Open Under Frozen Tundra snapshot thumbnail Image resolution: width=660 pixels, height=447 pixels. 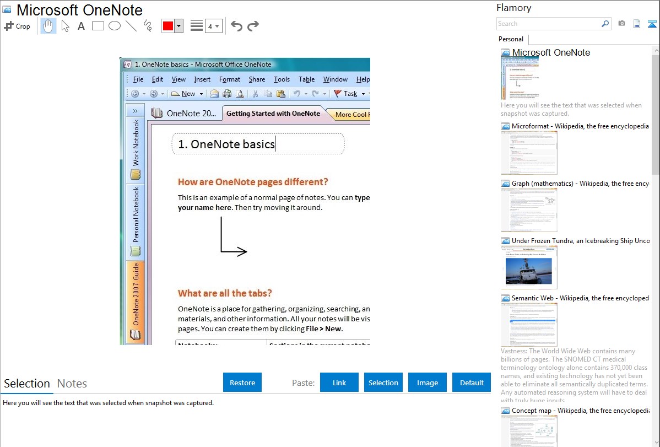coord(529,267)
